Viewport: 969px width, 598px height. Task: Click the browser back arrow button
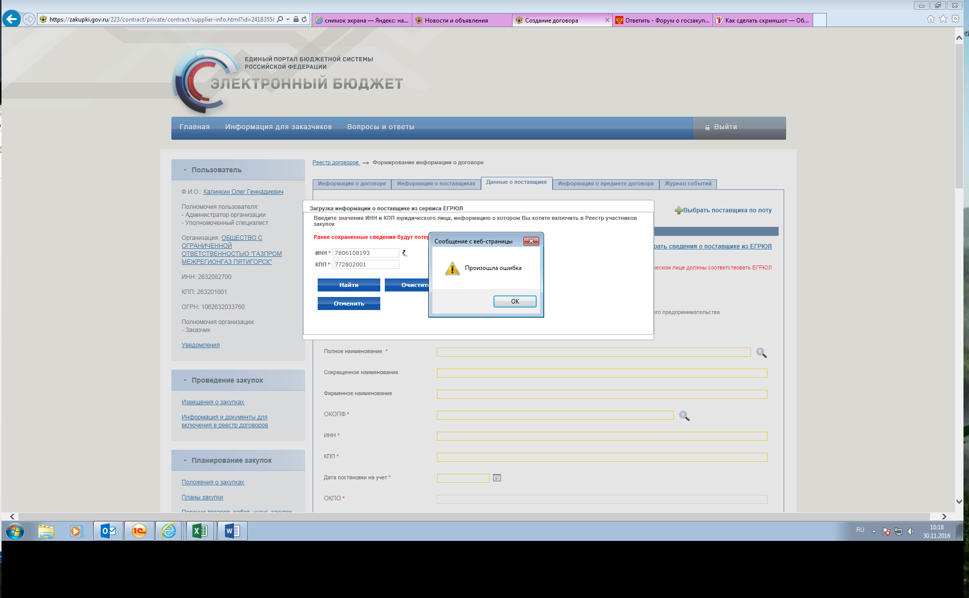pyautogui.click(x=12, y=20)
